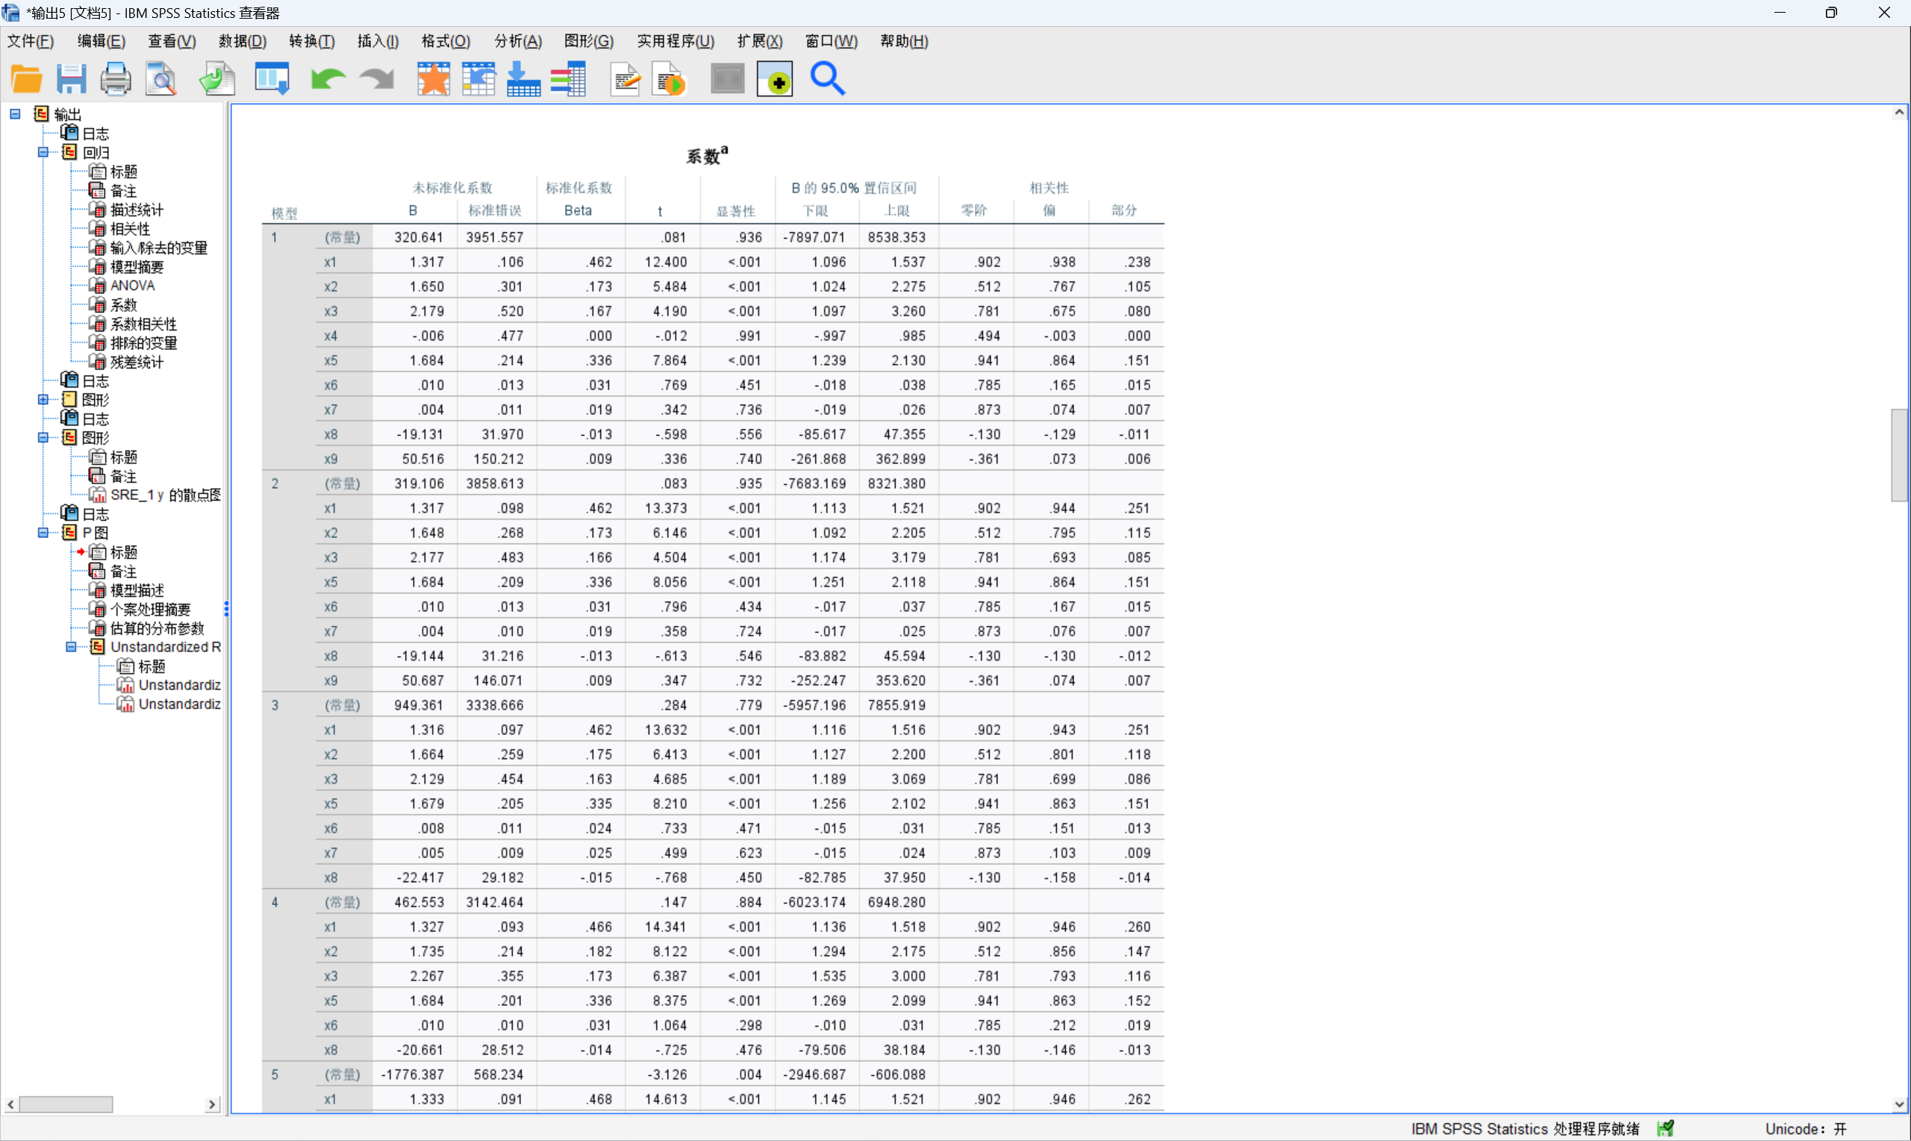Click the icon with yellow plus circle
This screenshot has height=1141, width=1911.
(774, 79)
